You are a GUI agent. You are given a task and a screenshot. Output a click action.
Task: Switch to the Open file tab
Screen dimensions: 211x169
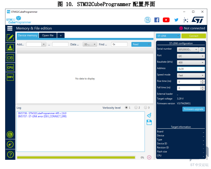coord(48,35)
